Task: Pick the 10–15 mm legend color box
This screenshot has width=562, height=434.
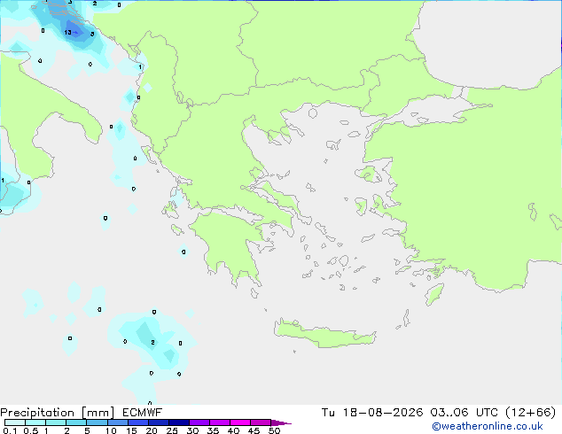Action: click(x=117, y=422)
